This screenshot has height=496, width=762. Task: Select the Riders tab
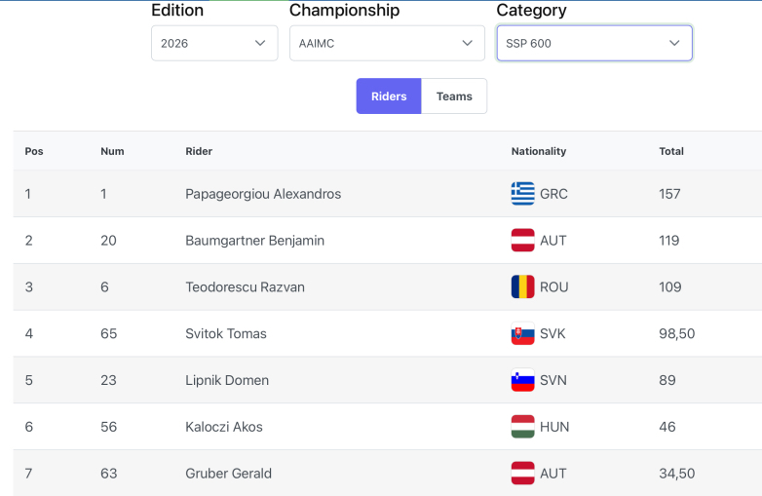point(389,96)
